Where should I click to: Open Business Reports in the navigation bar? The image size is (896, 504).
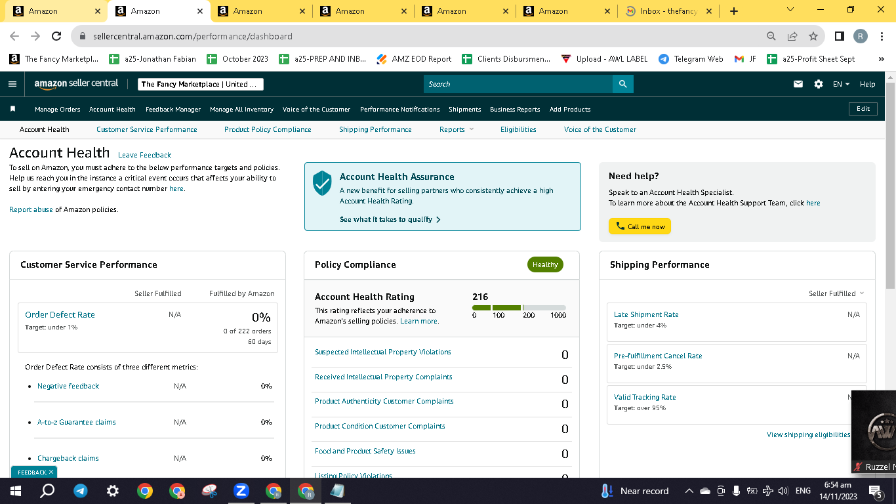click(x=515, y=110)
